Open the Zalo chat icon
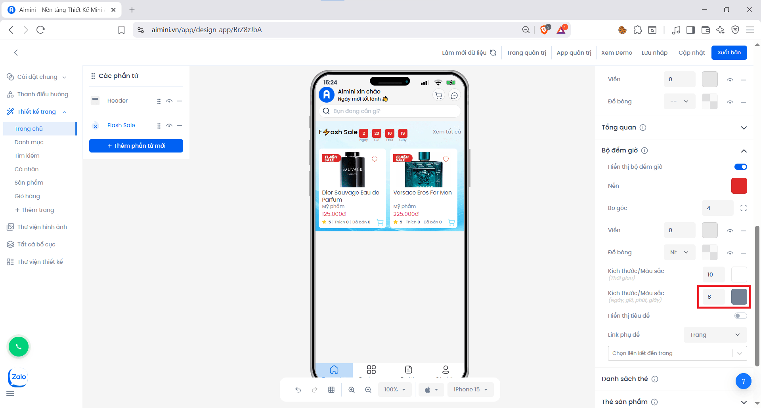The height and width of the screenshot is (408, 761). (18, 377)
